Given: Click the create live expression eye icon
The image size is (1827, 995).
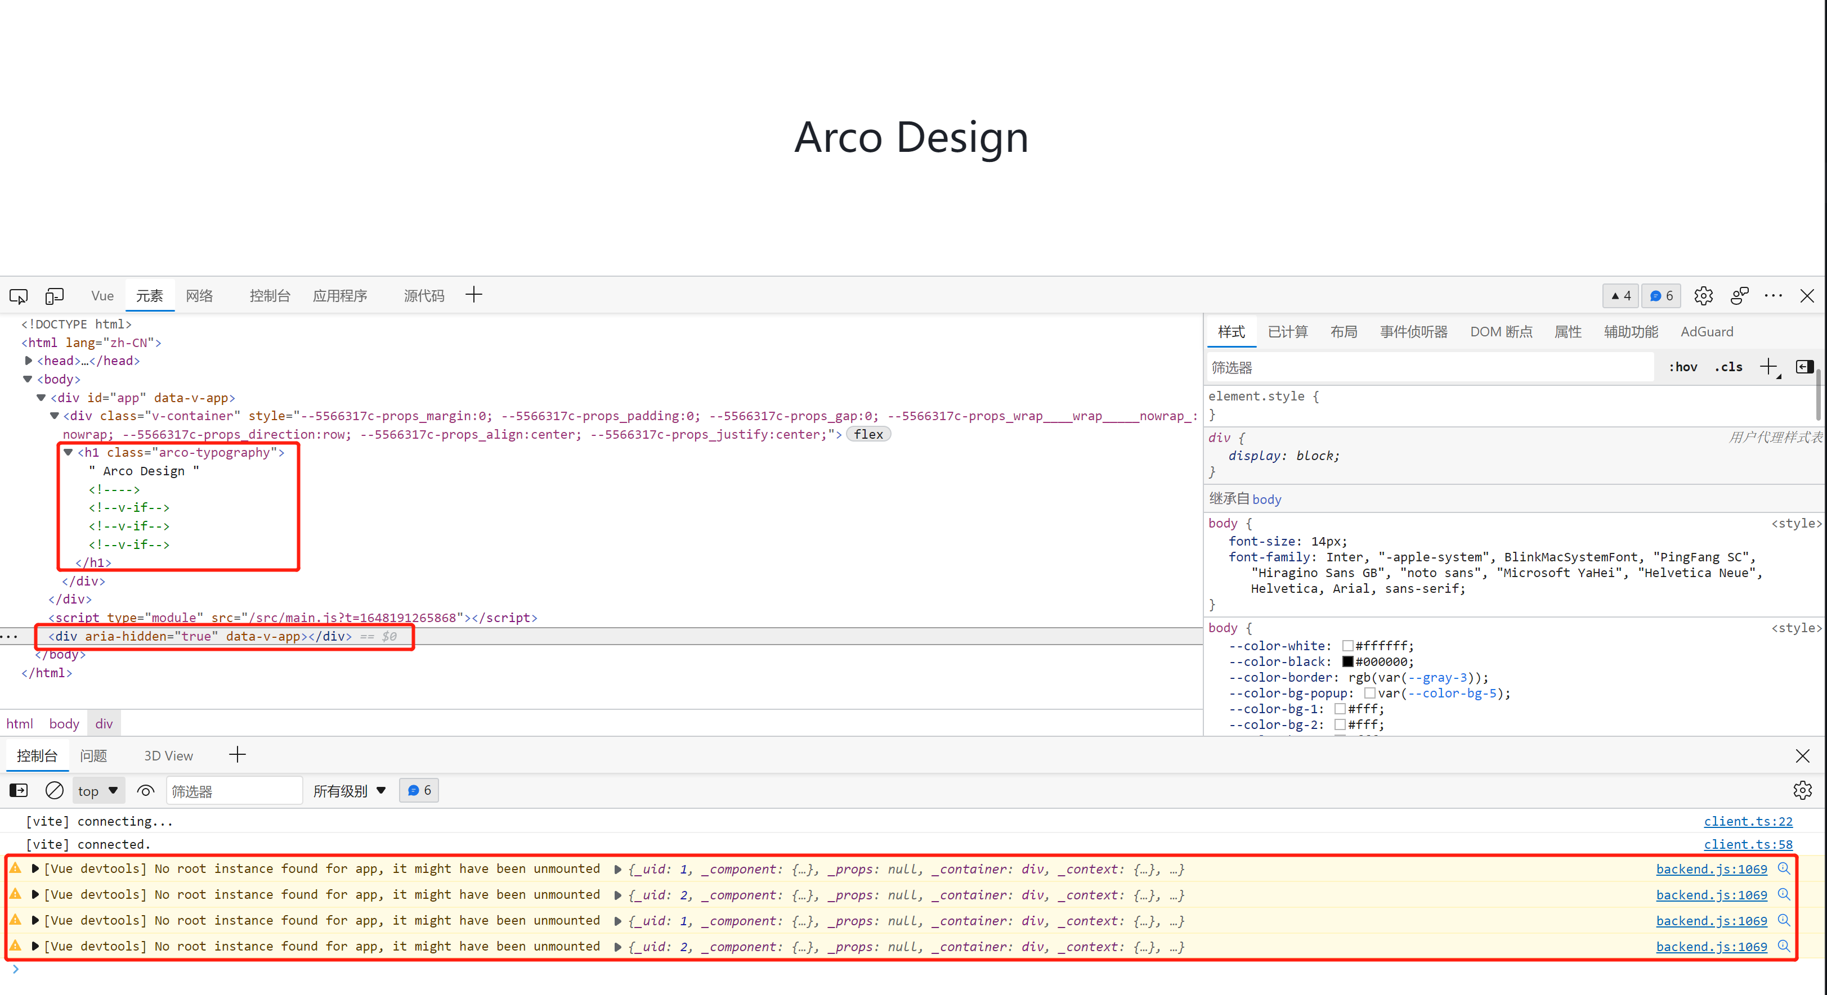Looking at the screenshot, I should coord(145,790).
